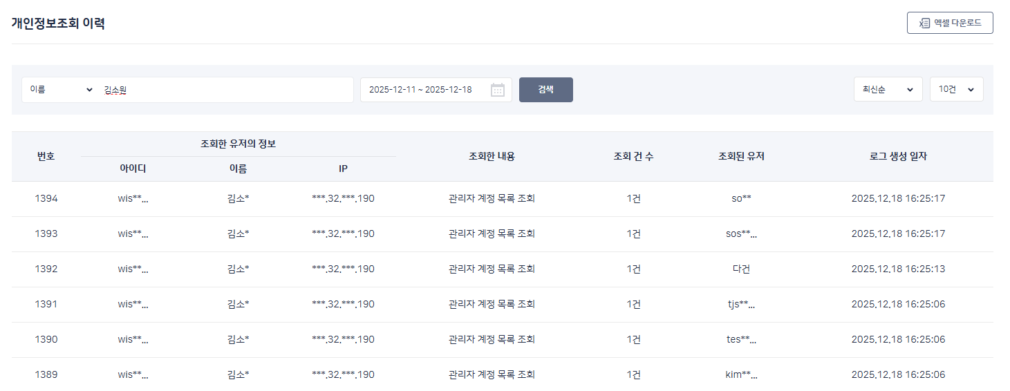
Task: Open the calendar date picker icon
Action: [497, 90]
